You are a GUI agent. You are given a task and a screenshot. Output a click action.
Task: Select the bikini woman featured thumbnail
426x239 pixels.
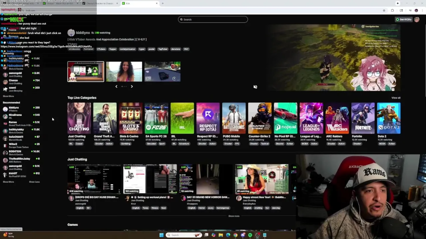[124, 71]
